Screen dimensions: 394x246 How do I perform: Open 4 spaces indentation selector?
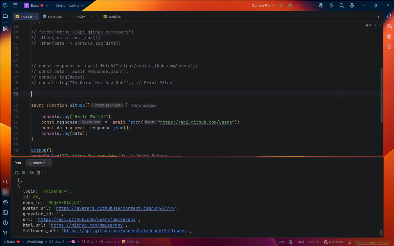click(333, 242)
